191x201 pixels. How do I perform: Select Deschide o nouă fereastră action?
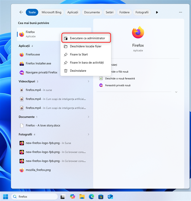(120, 78)
